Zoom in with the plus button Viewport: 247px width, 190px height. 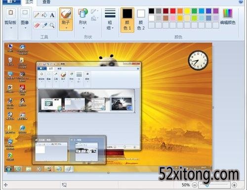point(234,185)
